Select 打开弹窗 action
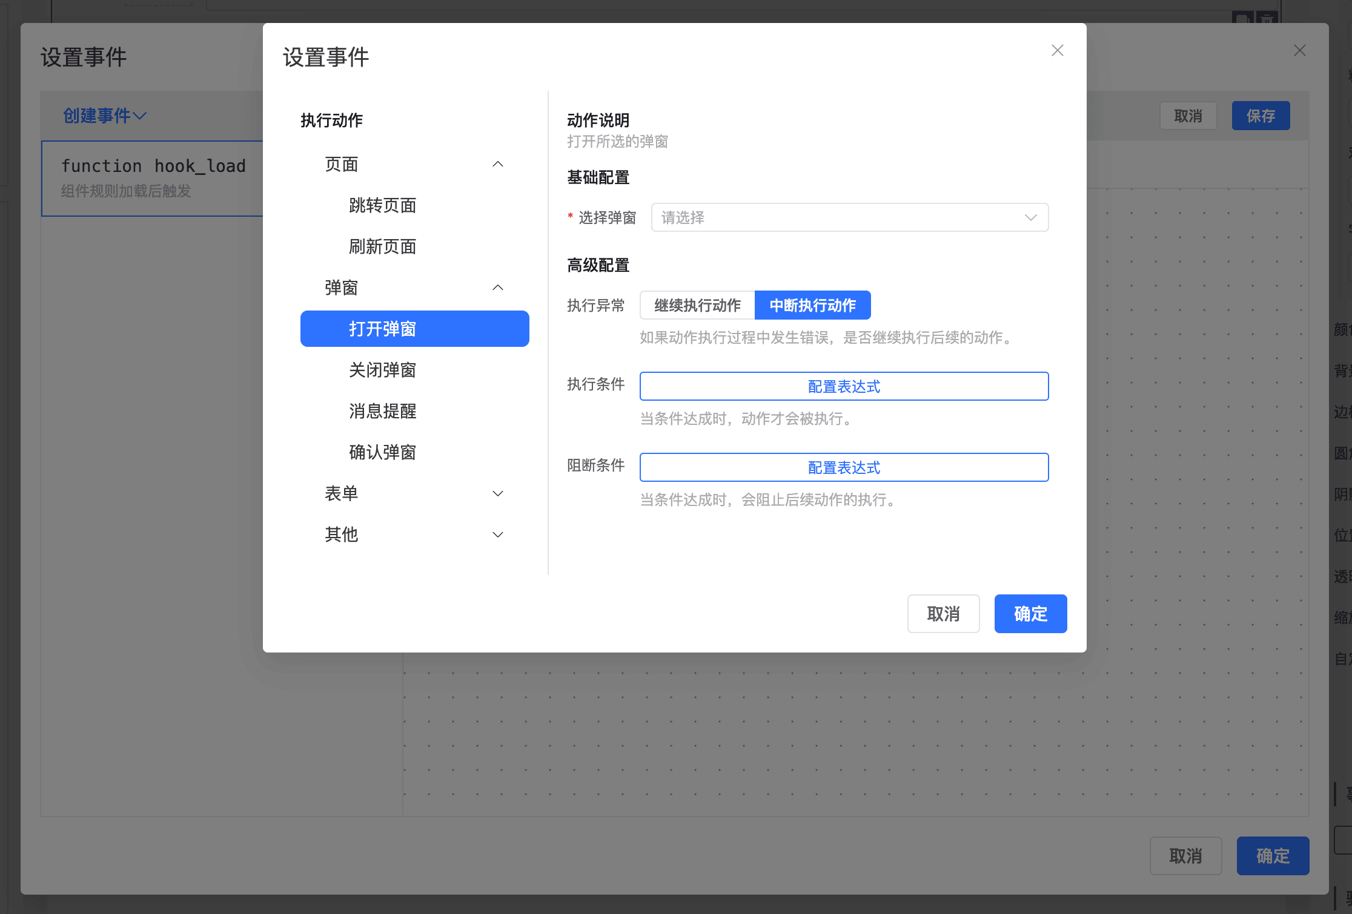 point(414,329)
